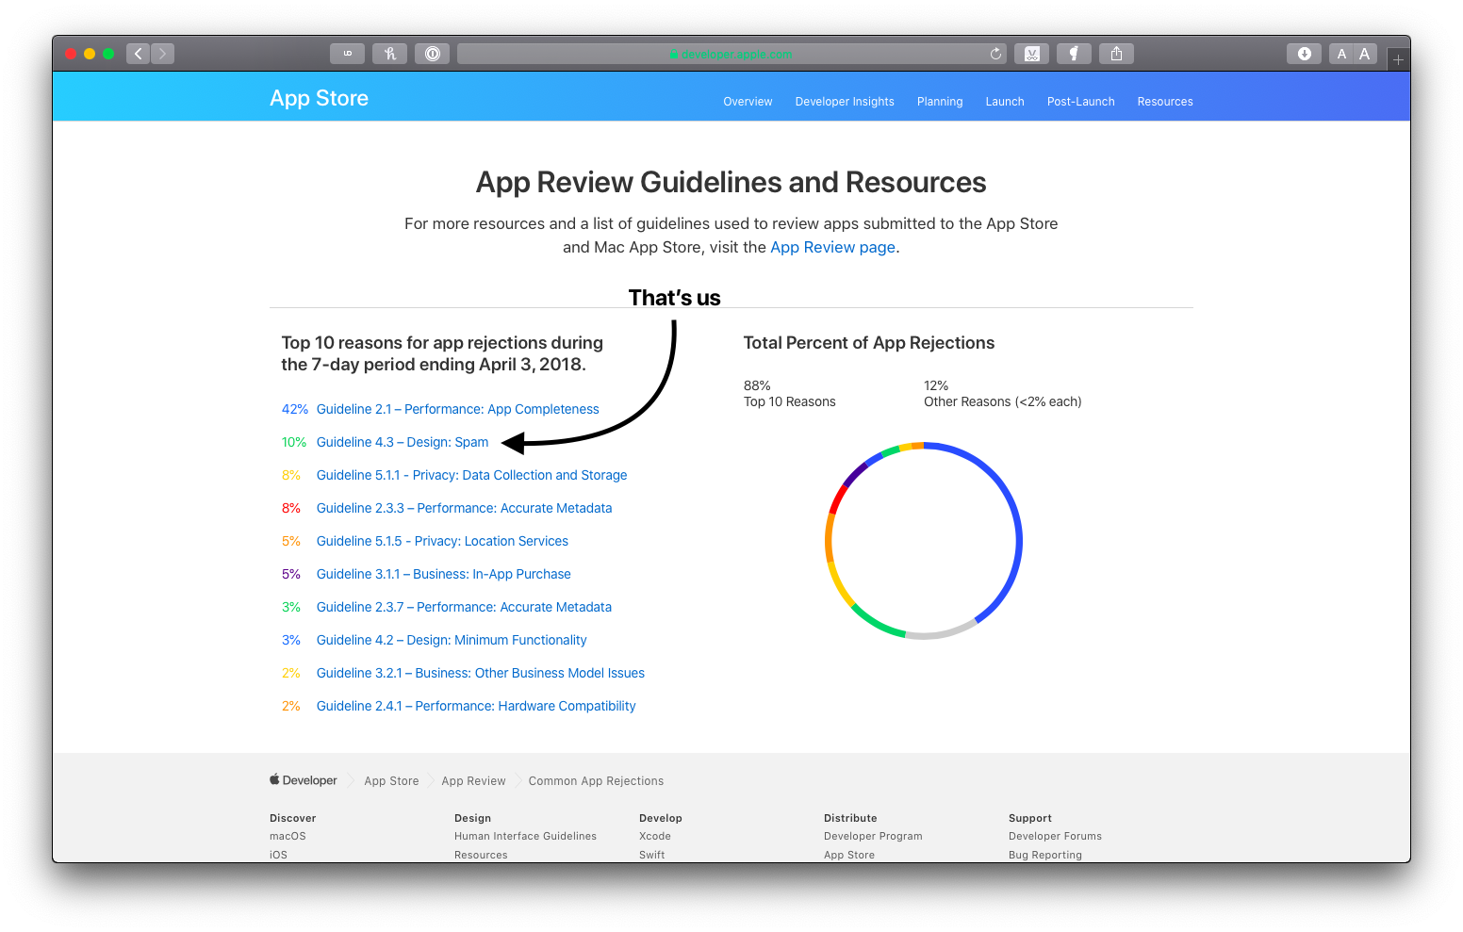Viewport: 1463px width, 932px height.
Task: Open Swift footer link
Action: tap(651, 855)
